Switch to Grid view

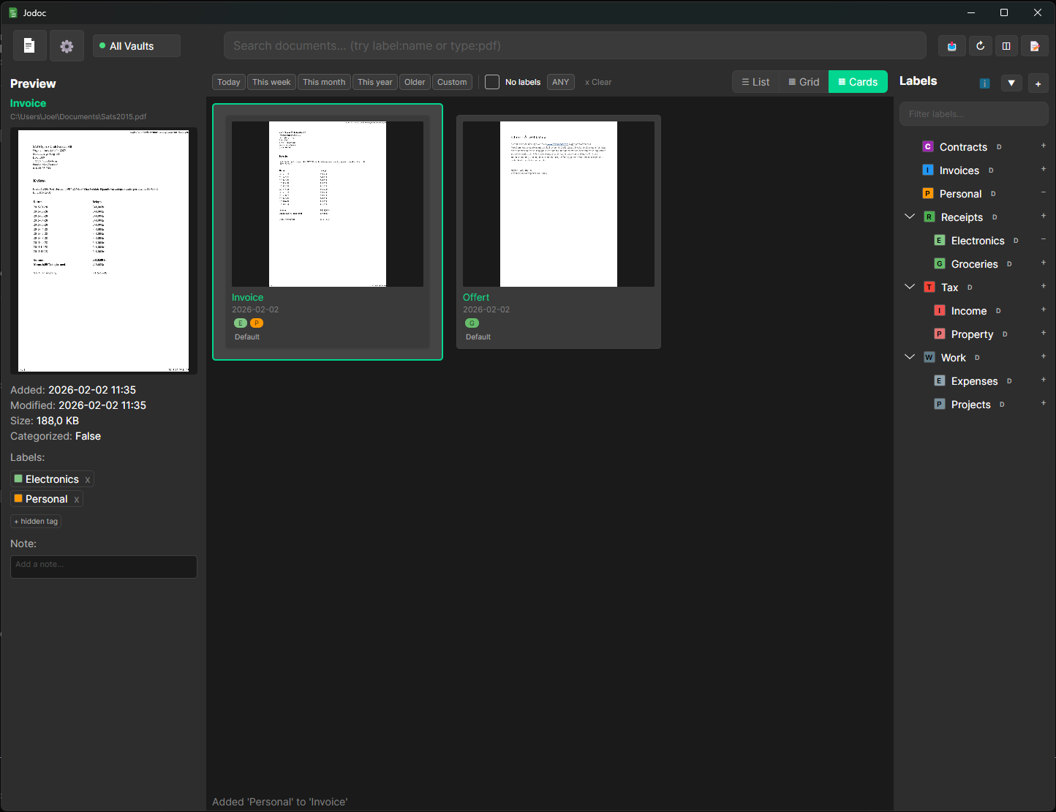(x=803, y=81)
